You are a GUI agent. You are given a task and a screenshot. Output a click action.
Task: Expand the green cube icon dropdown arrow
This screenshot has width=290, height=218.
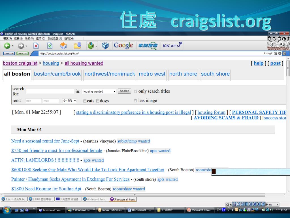pyautogui.click(x=96, y=46)
